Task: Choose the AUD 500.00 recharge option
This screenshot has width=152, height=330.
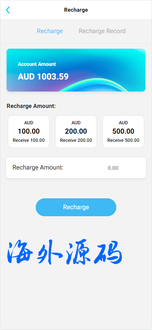Action: (123, 132)
